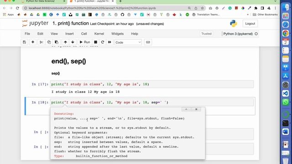Move selected cell down arrow
Image resolution: width=292 pixels, height=164 pixels.
(x=73, y=42)
